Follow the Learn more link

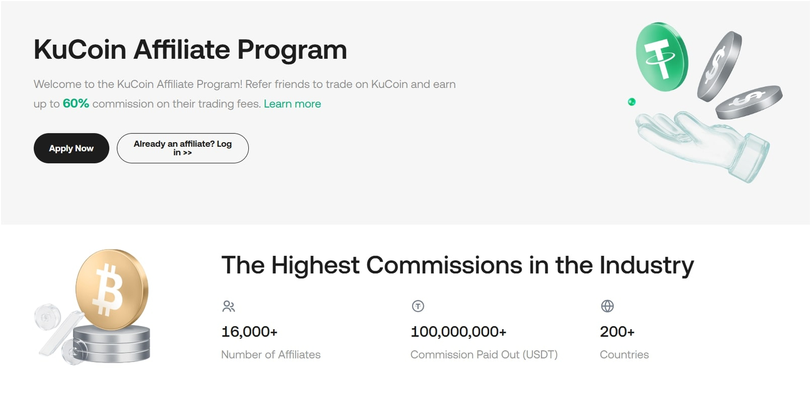pyautogui.click(x=292, y=104)
